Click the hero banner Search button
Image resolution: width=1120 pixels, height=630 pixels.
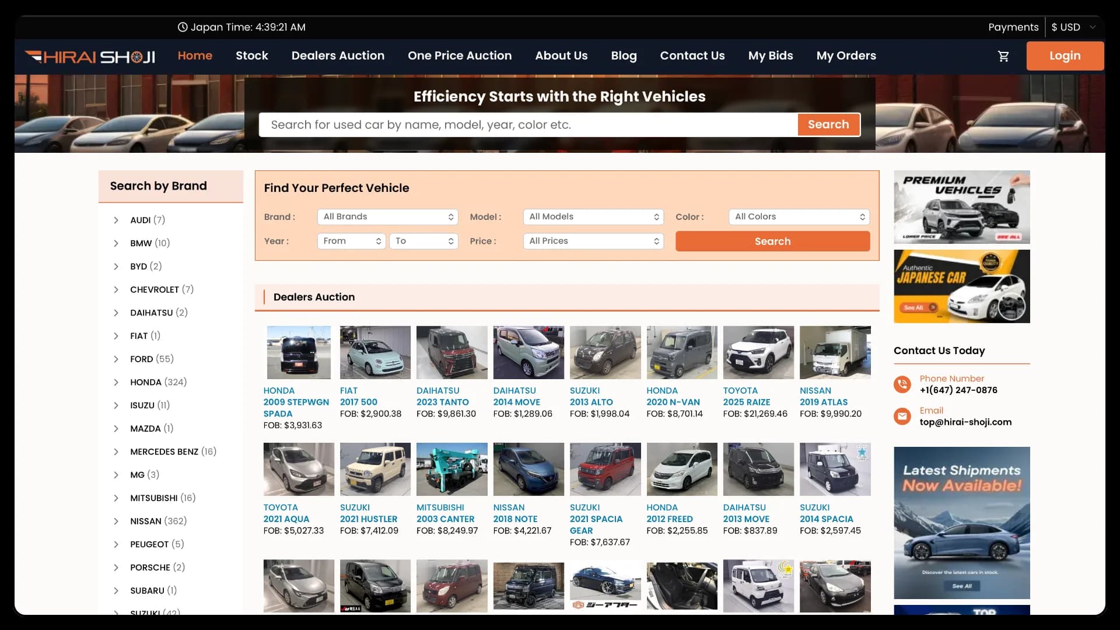pyautogui.click(x=828, y=124)
